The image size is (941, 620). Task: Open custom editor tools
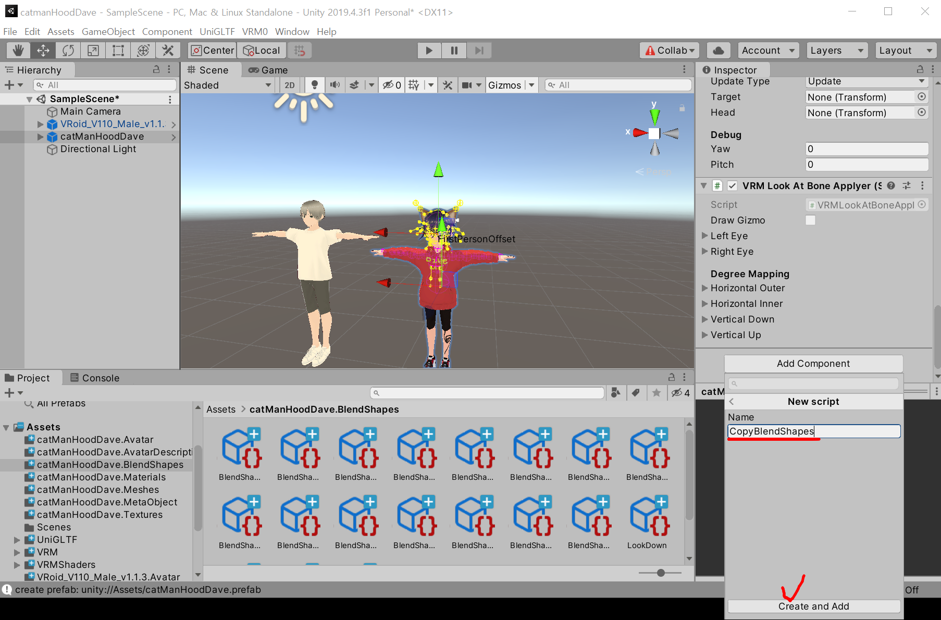168,51
